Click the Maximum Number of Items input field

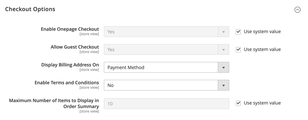(166, 104)
